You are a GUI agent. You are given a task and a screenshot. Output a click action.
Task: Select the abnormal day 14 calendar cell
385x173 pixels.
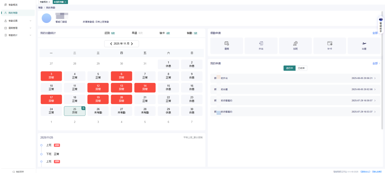[x=145, y=88]
